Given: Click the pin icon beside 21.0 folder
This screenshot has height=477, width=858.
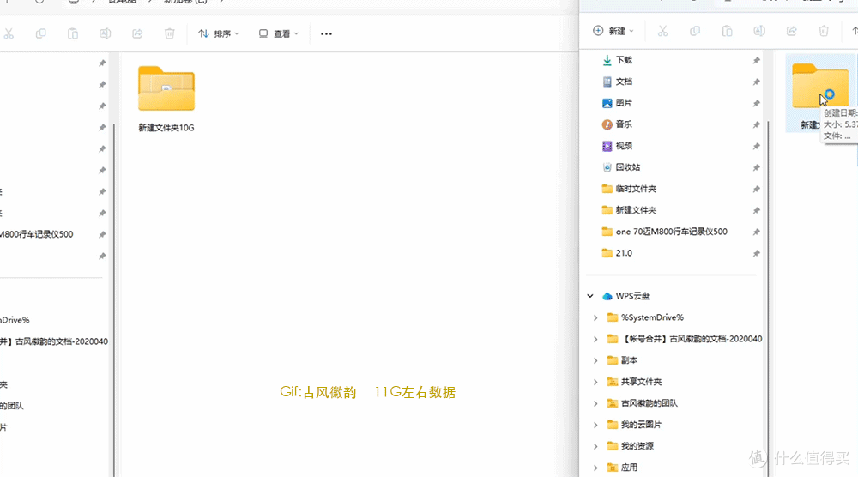Looking at the screenshot, I should (756, 253).
